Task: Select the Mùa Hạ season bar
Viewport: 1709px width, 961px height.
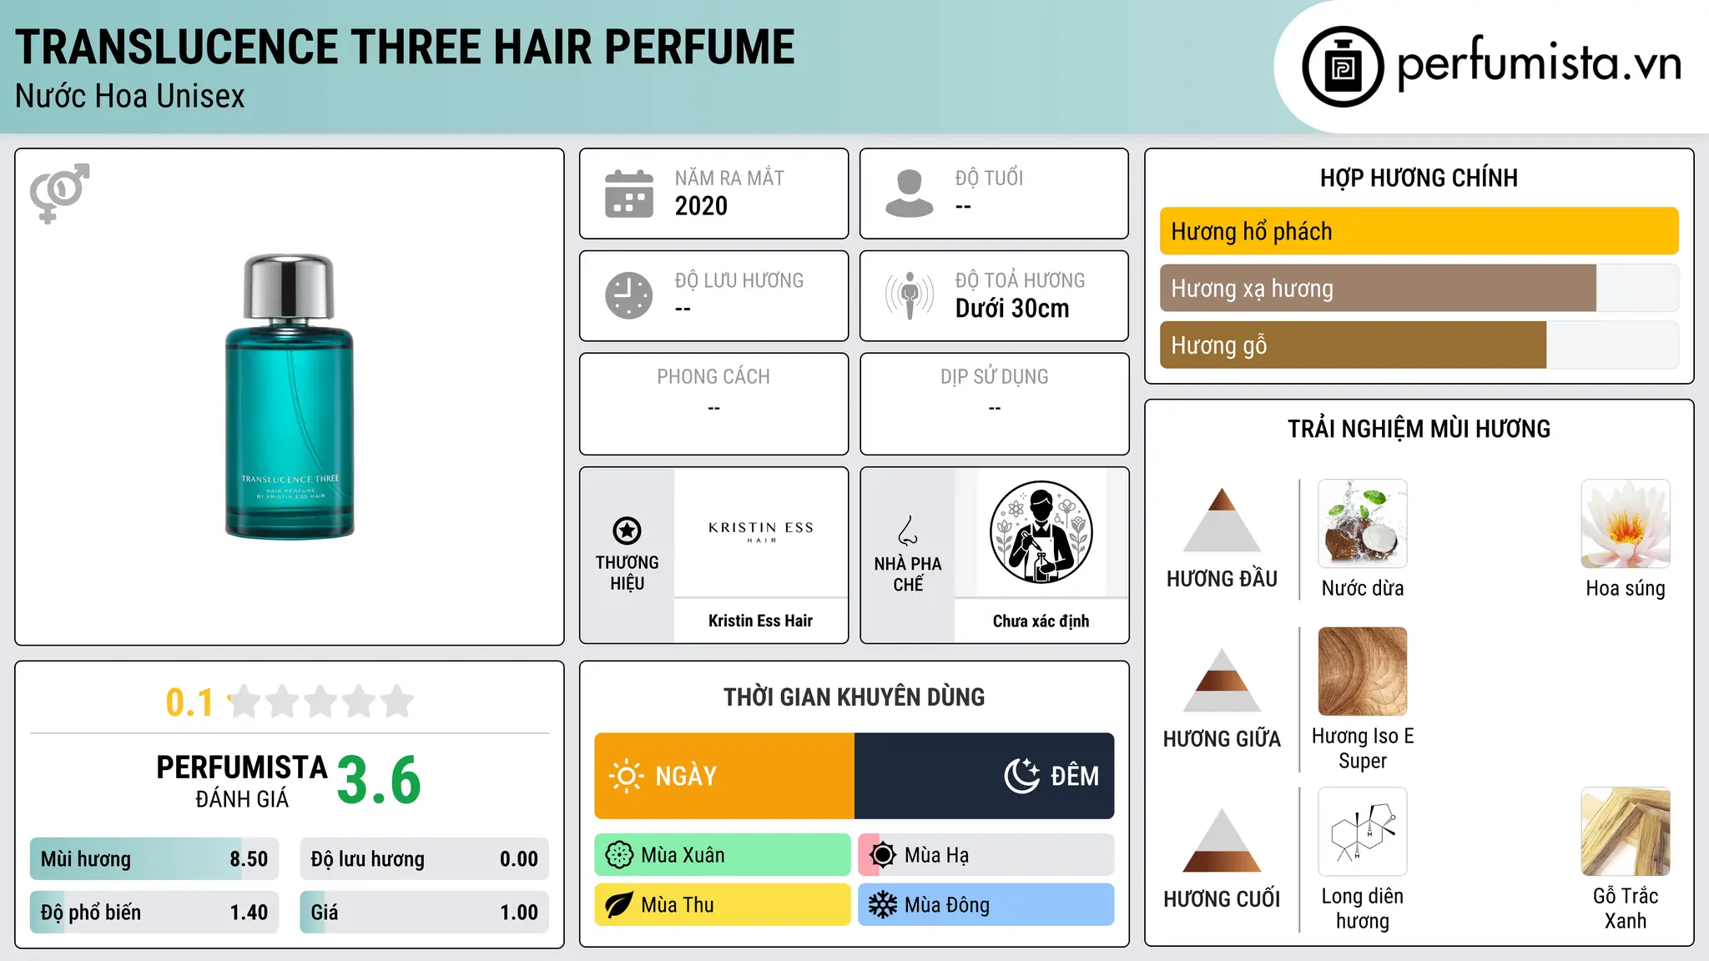Action: click(x=986, y=855)
